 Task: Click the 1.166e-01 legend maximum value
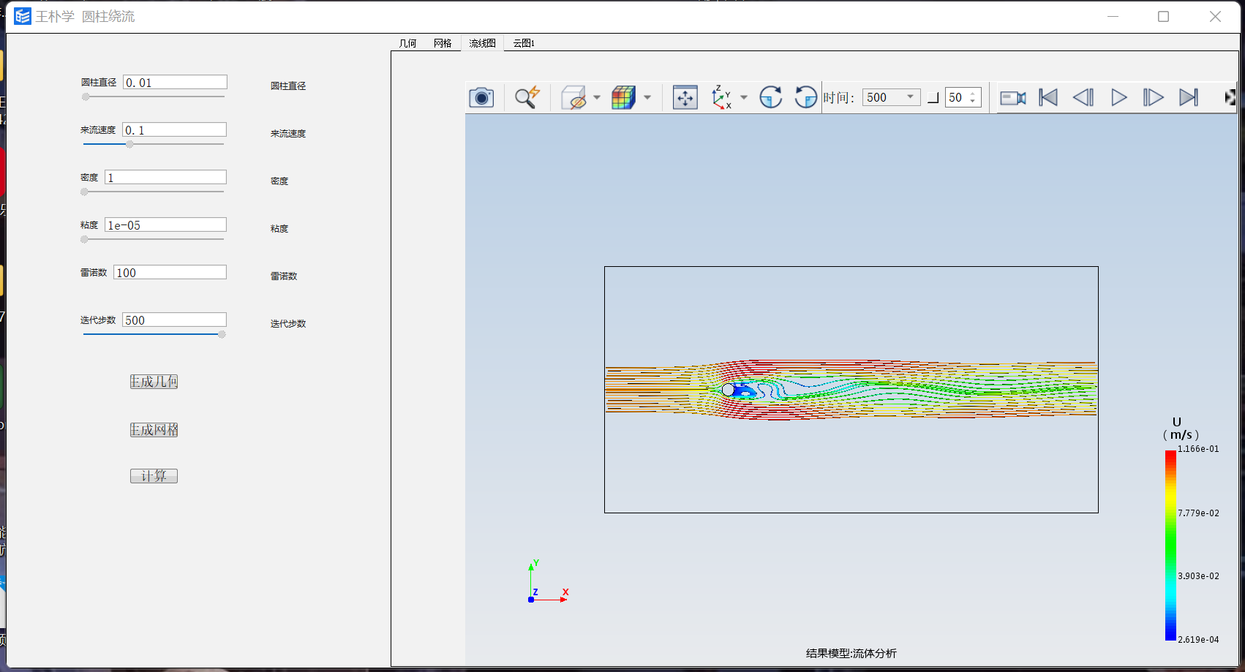(x=1198, y=449)
